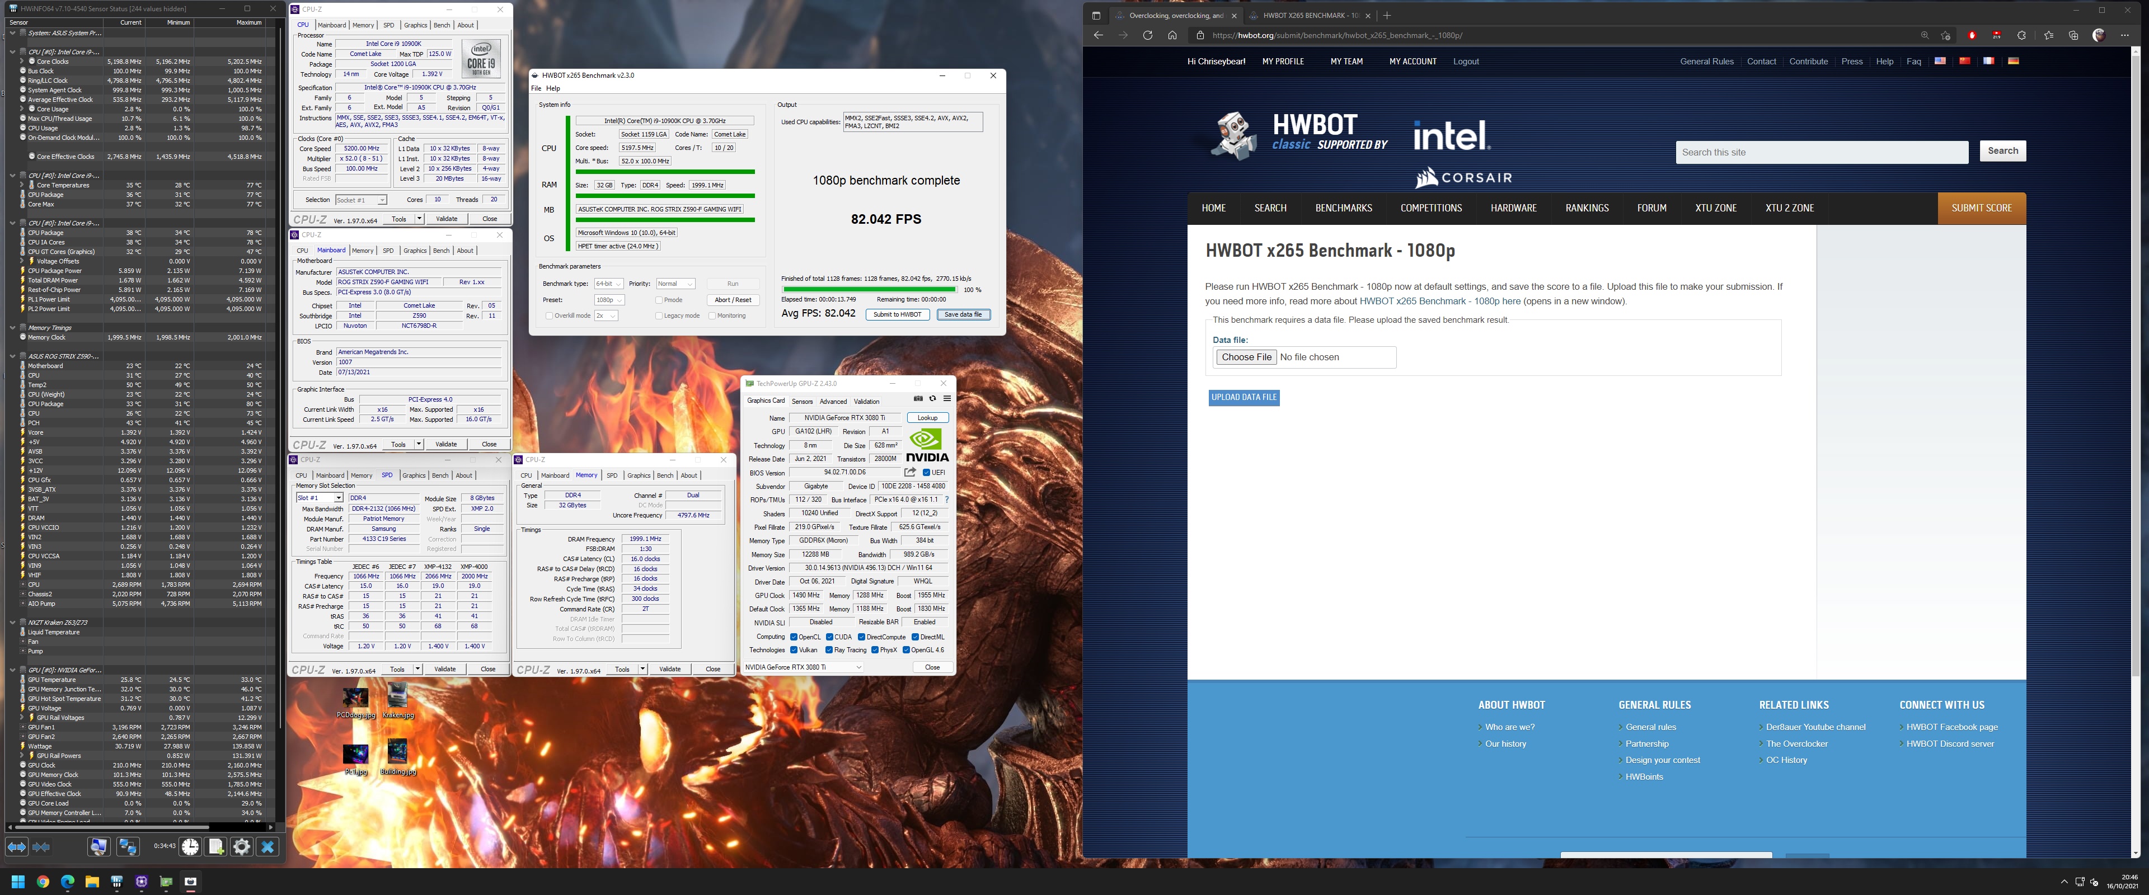2149x895 pixels.
Task: Close HWiNFO sensors with blue X icon
Action: [x=268, y=847]
